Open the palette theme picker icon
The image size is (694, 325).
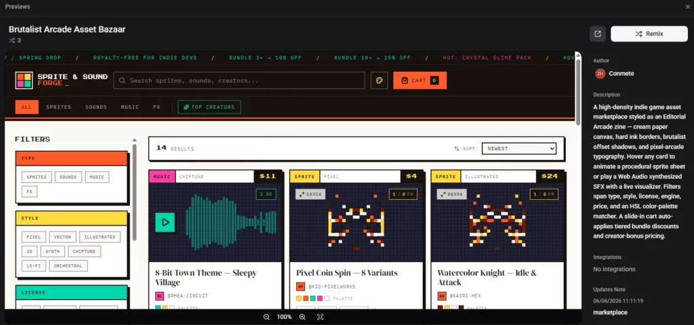pos(379,81)
